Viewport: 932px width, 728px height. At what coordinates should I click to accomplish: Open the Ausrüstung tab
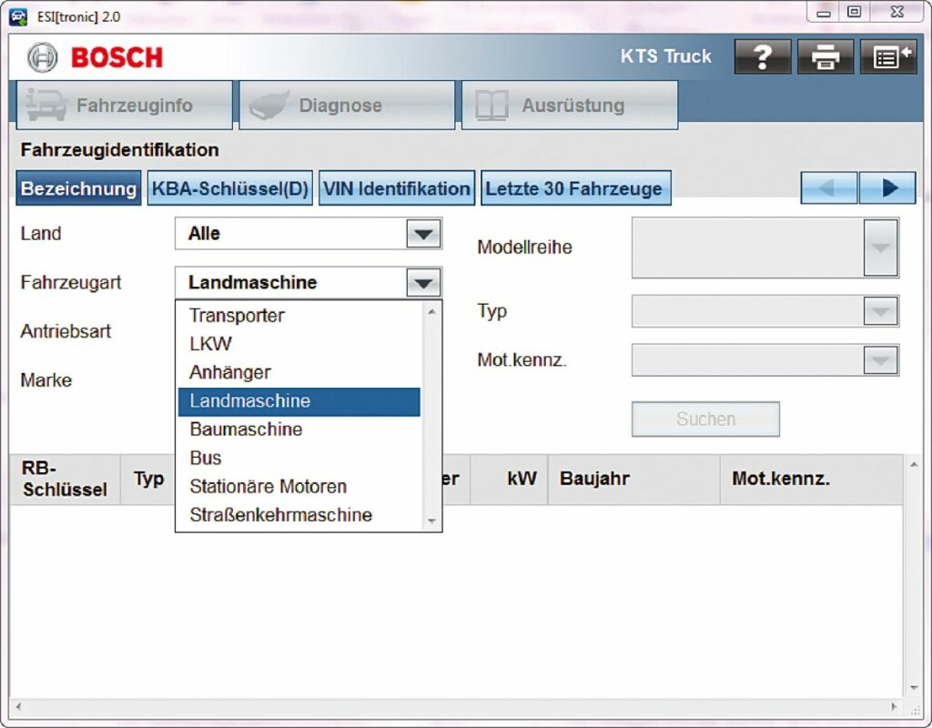pos(570,106)
